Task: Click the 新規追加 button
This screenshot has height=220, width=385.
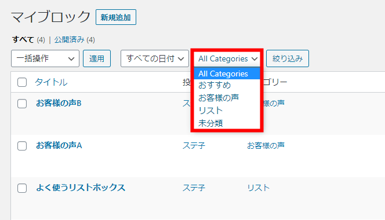Action: tap(115, 17)
